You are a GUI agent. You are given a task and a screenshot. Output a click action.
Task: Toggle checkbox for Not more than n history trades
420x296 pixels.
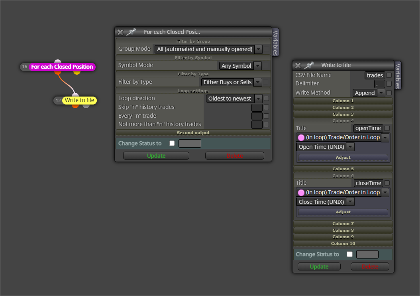click(266, 124)
